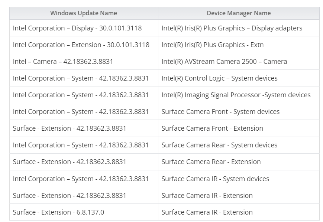
Task: Click Surface Camera IR - System devices
Action: click(215, 179)
